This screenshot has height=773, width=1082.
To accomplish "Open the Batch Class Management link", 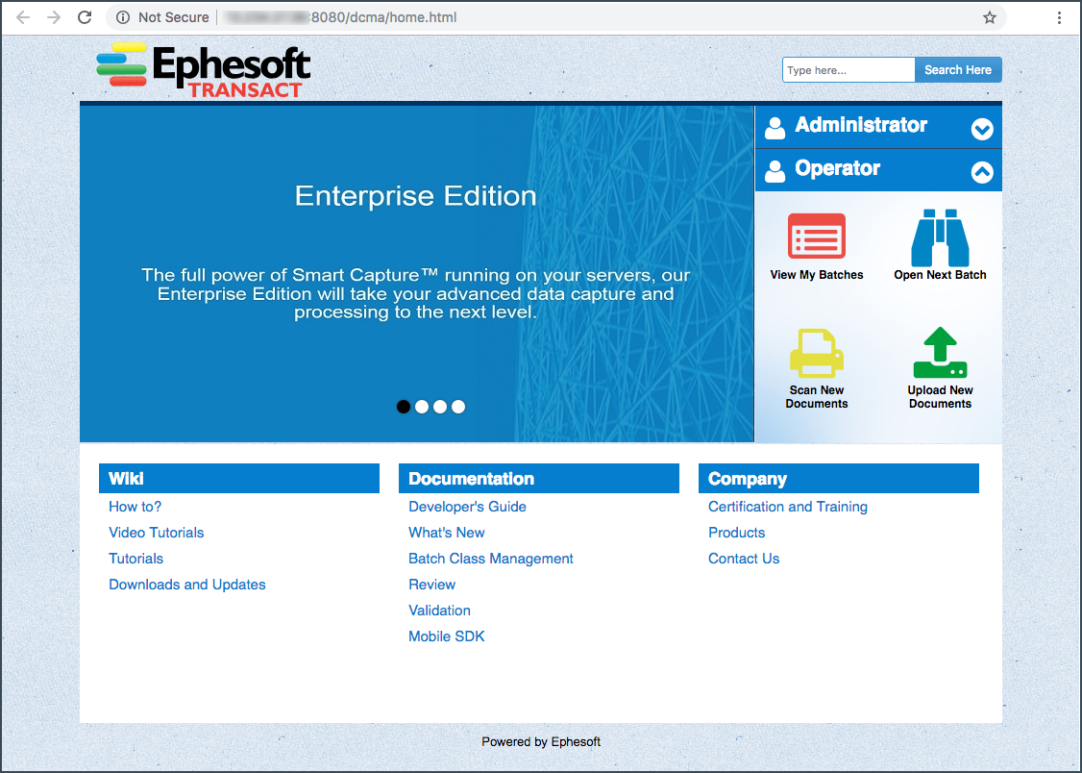I will click(491, 559).
